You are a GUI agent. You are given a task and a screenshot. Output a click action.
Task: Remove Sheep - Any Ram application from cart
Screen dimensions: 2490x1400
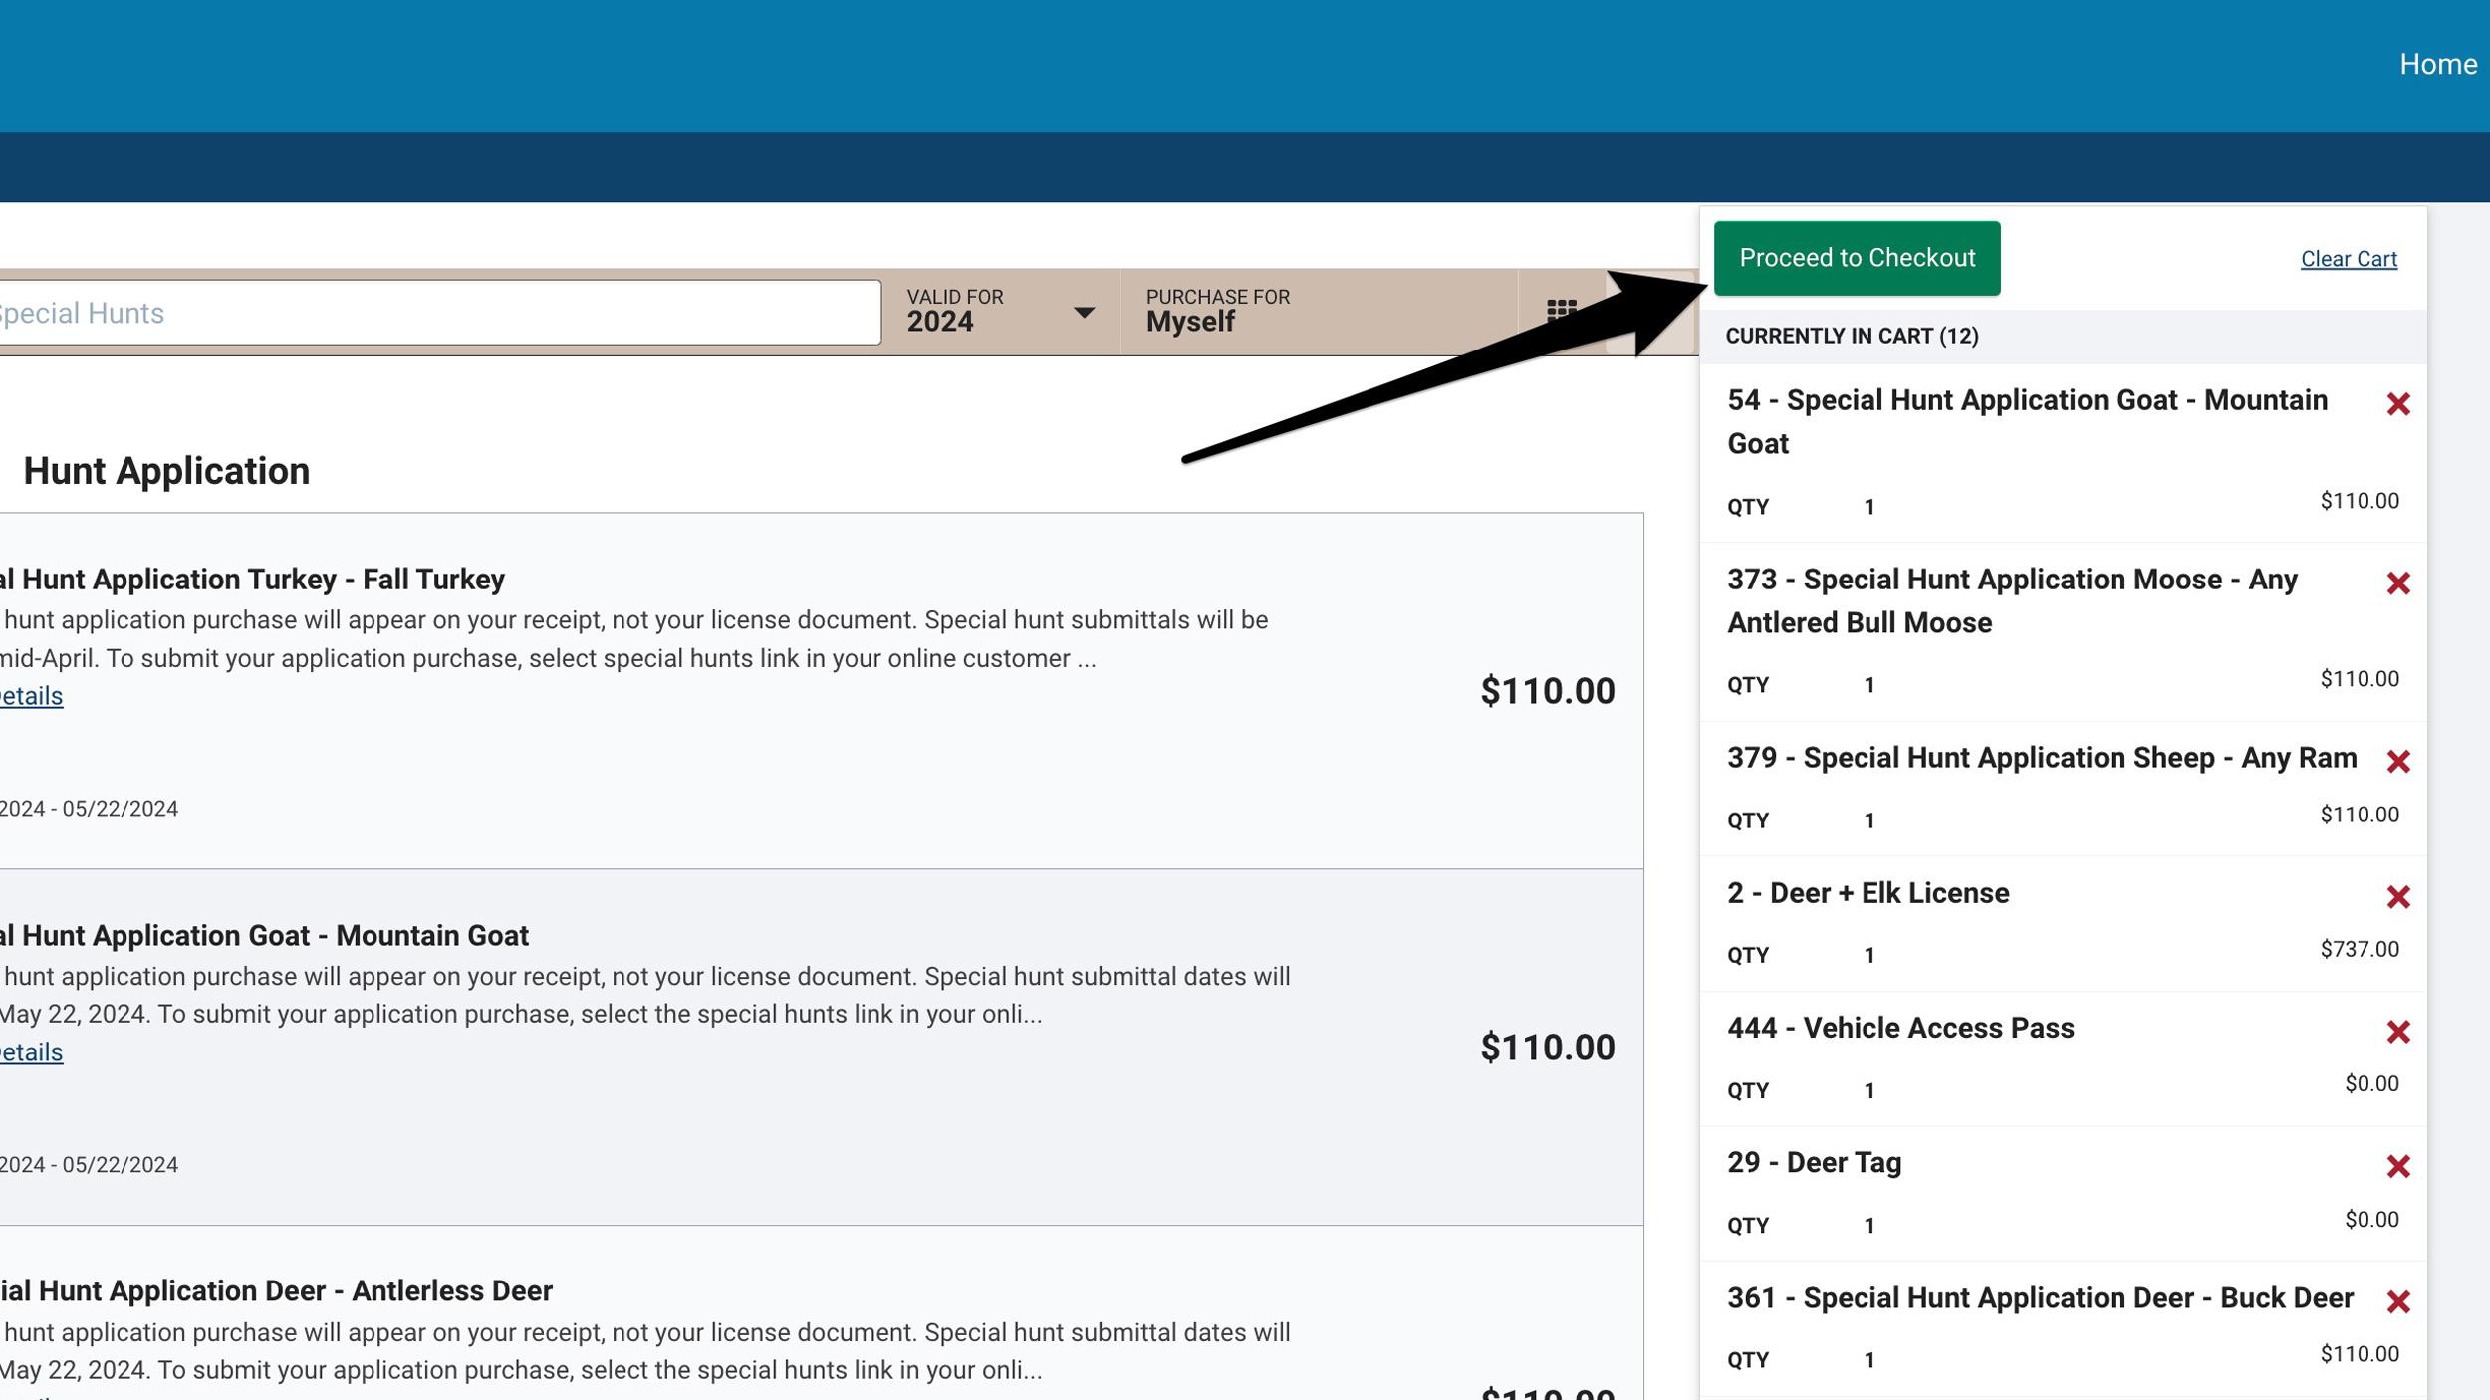pyautogui.click(x=2400, y=760)
